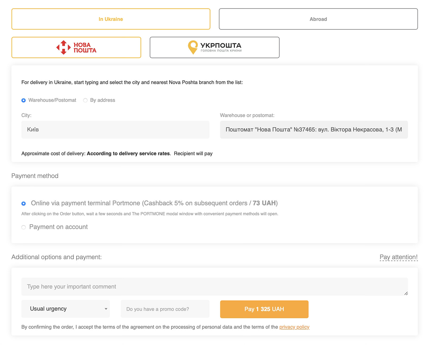Focus the promo code input field
This screenshot has height=345, width=426.
[x=165, y=309]
